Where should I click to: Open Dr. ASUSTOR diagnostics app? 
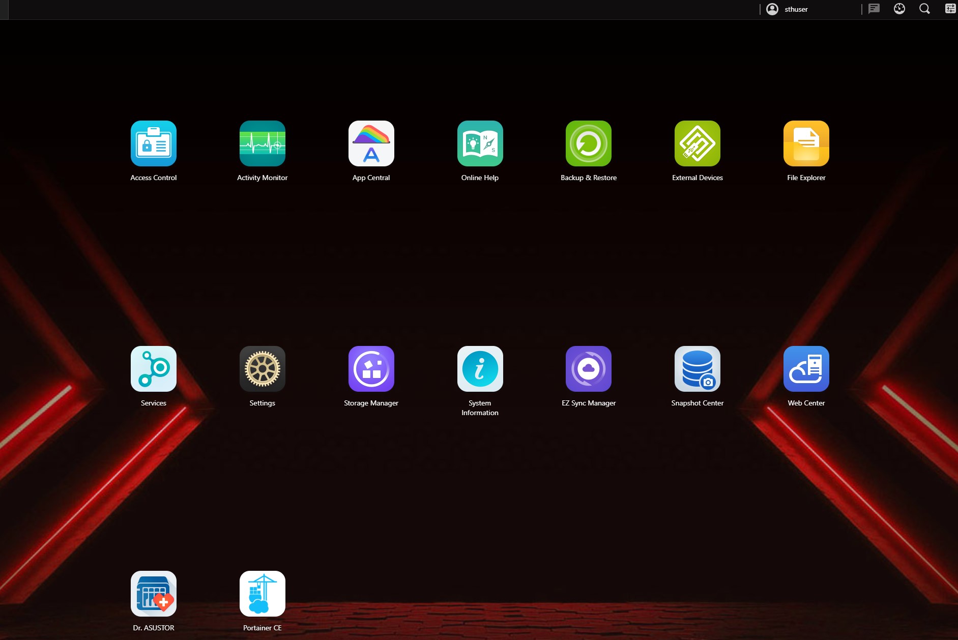[x=154, y=594]
